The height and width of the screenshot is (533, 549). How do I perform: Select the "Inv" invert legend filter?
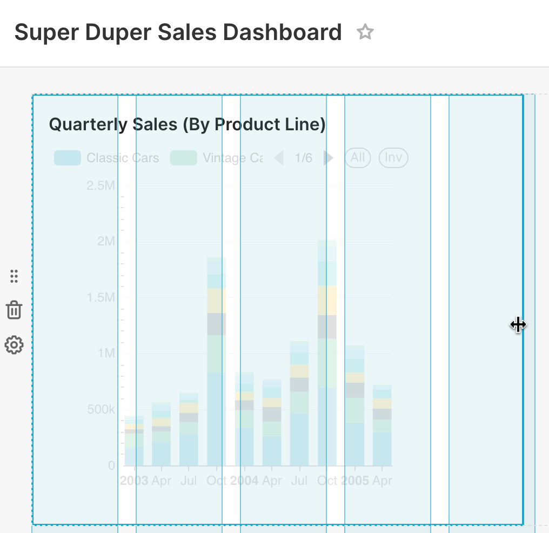[x=393, y=158]
